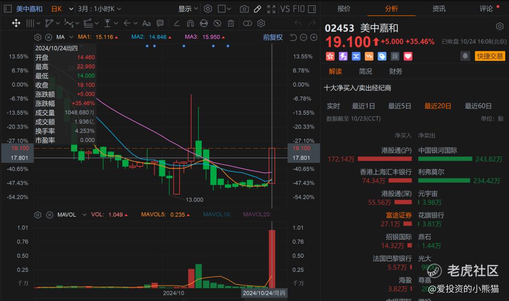Click the red Hong Kong flower badge
The height and width of the screenshot is (301, 509).
pyautogui.click(x=330, y=56)
